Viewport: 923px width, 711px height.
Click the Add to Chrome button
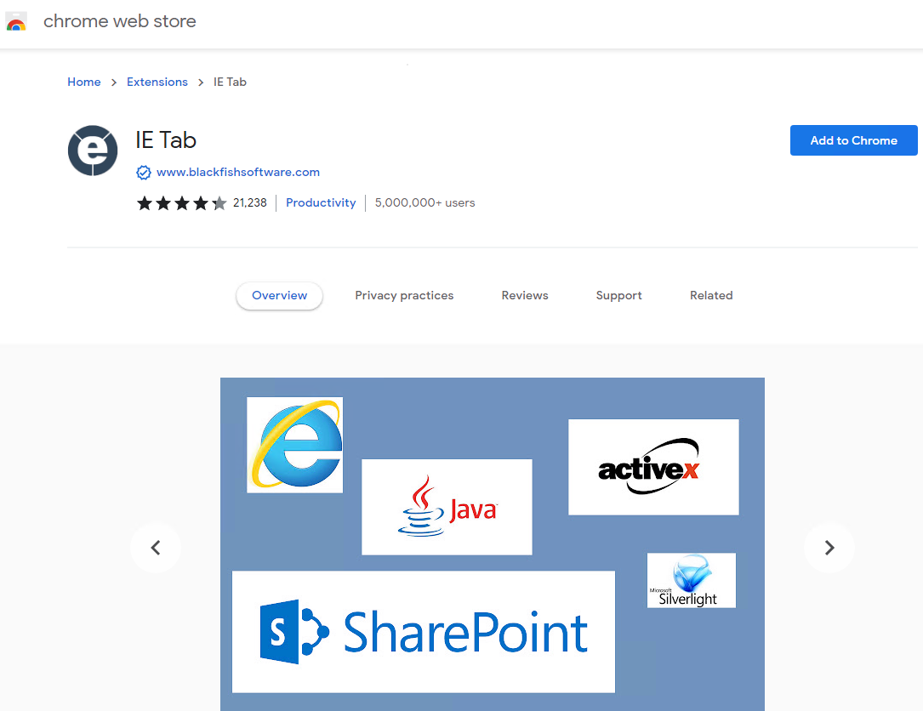[x=853, y=140]
